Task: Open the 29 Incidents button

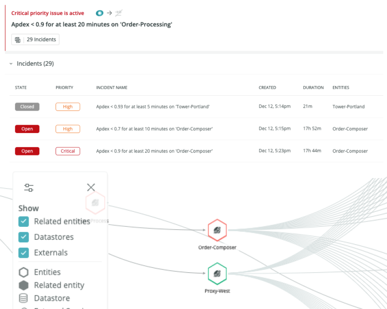Action: pos(35,40)
